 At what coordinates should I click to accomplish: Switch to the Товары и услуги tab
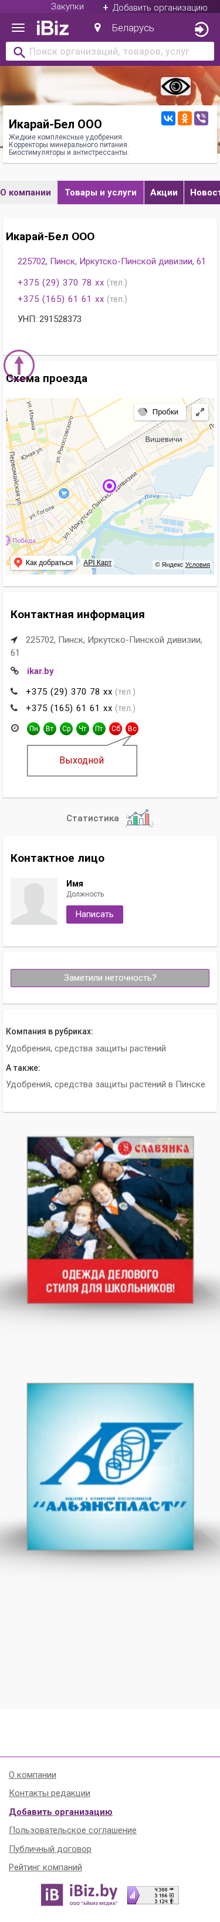tap(100, 192)
